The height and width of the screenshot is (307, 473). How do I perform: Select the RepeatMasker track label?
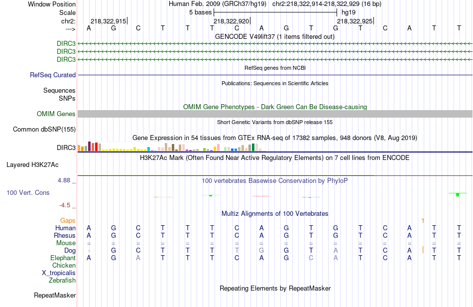coord(55,295)
